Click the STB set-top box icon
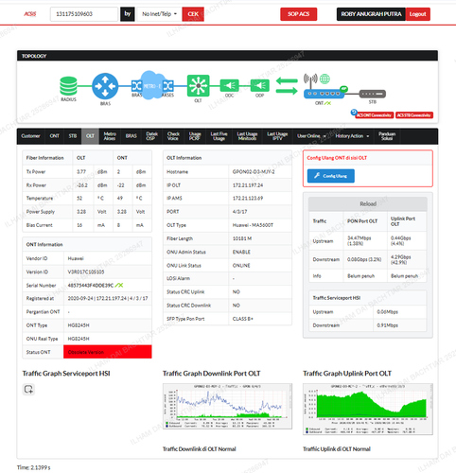Screen dimensions: 456x473 click(x=373, y=94)
